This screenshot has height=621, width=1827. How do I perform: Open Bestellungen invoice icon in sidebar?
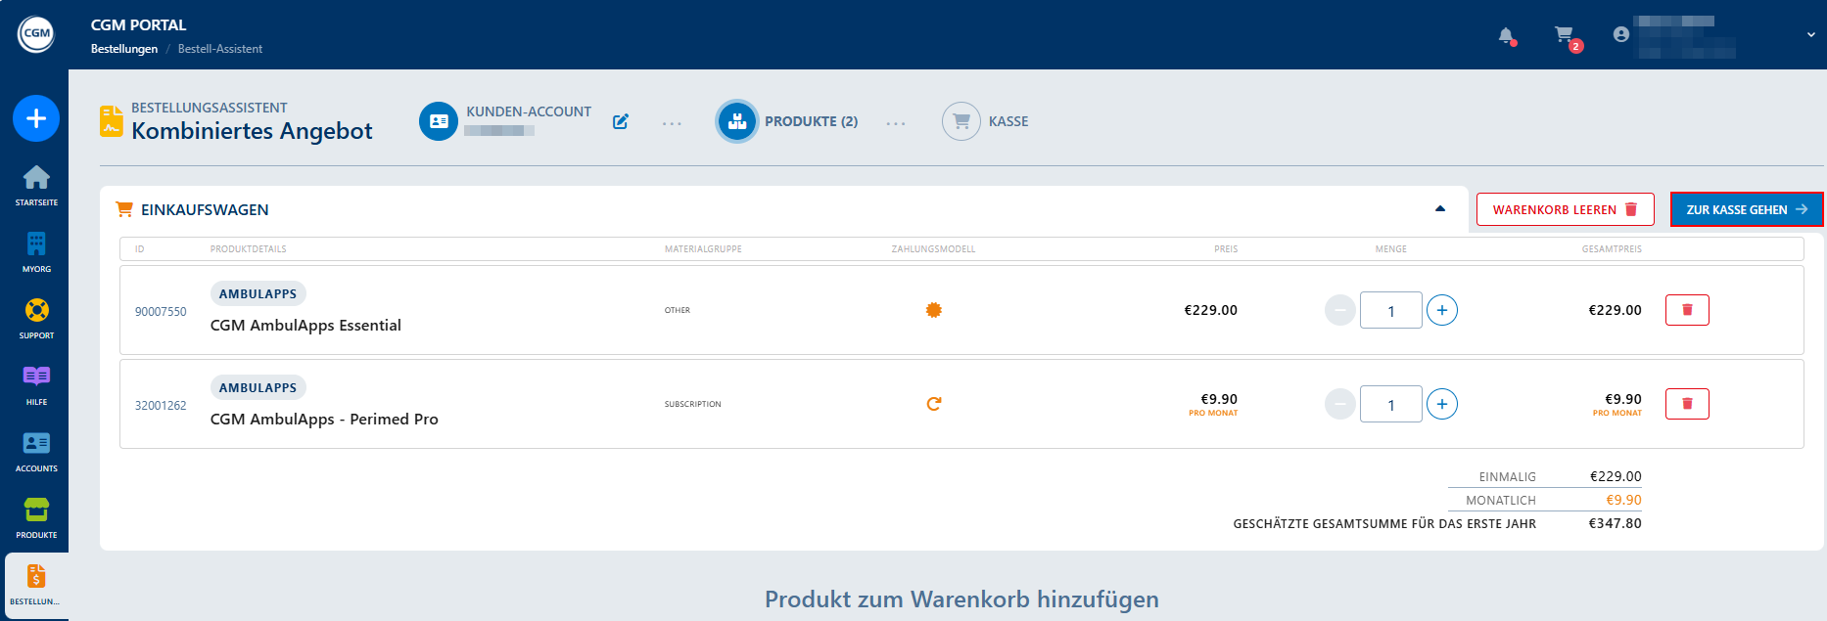point(36,576)
